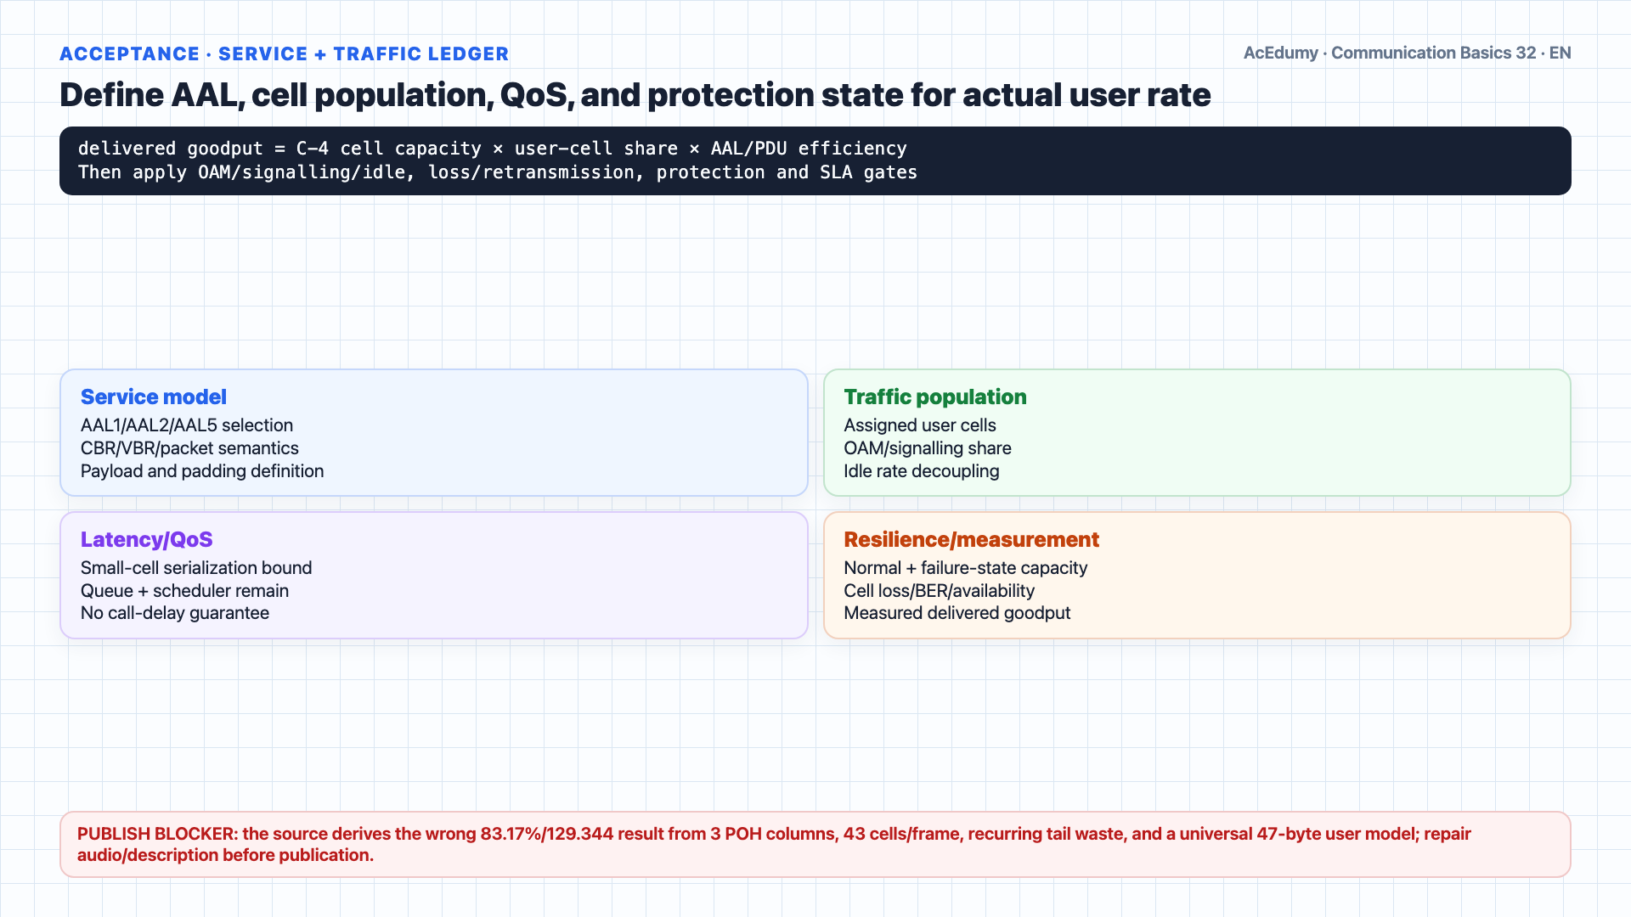The image size is (1631, 917).
Task: Click the slide title 'Define AAL, cell population…'
Action: (635, 95)
